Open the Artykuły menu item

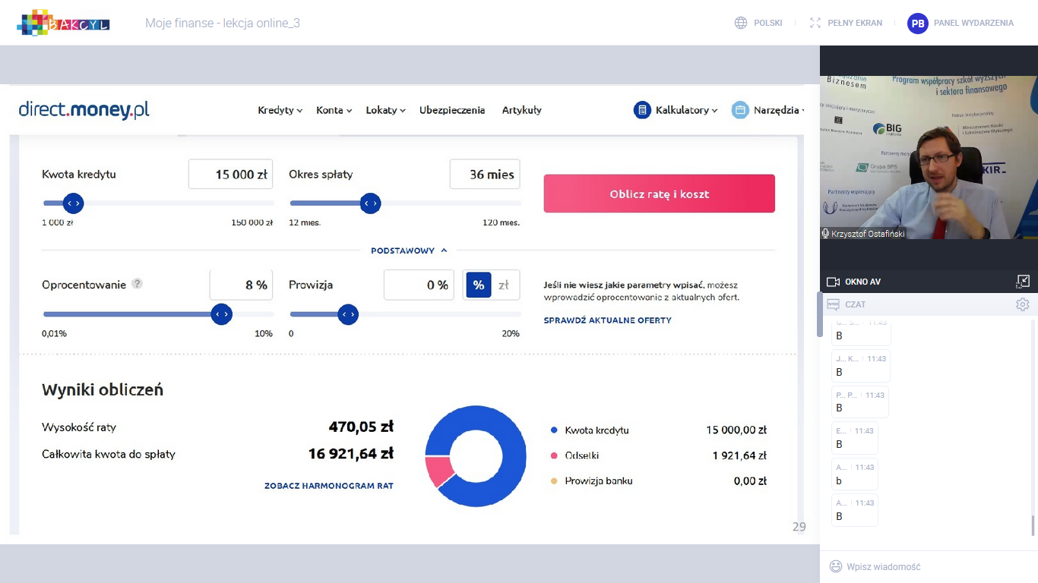(521, 110)
